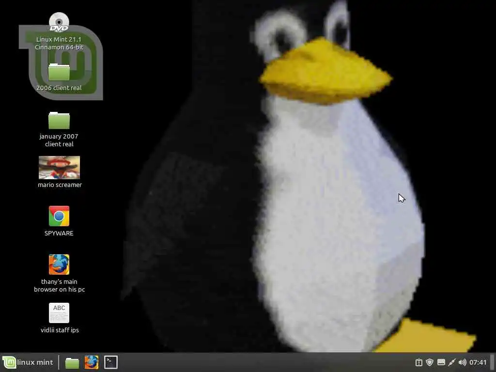This screenshot has height=372, width=496.
Task: Select the Firefox icon labeled thany's main browser
Action: (59, 264)
